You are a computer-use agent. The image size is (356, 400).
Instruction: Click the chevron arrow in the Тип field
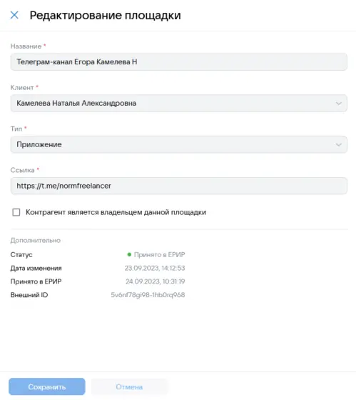click(x=338, y=145)
